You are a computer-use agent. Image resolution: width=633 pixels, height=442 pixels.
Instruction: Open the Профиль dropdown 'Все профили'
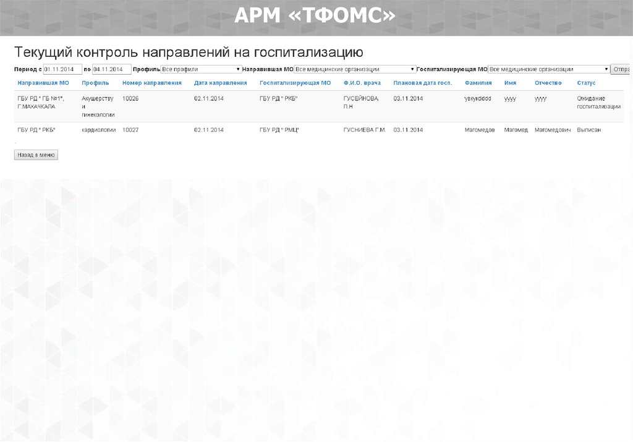coord(201,69)
